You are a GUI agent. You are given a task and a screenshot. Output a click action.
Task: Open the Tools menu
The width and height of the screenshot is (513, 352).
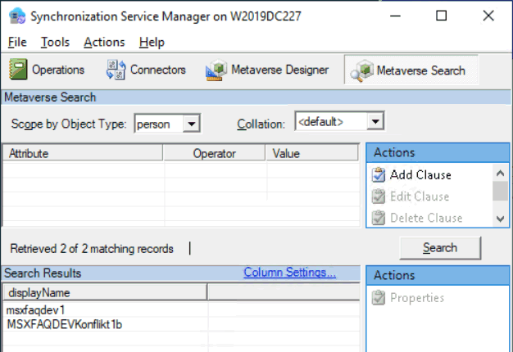55,42
